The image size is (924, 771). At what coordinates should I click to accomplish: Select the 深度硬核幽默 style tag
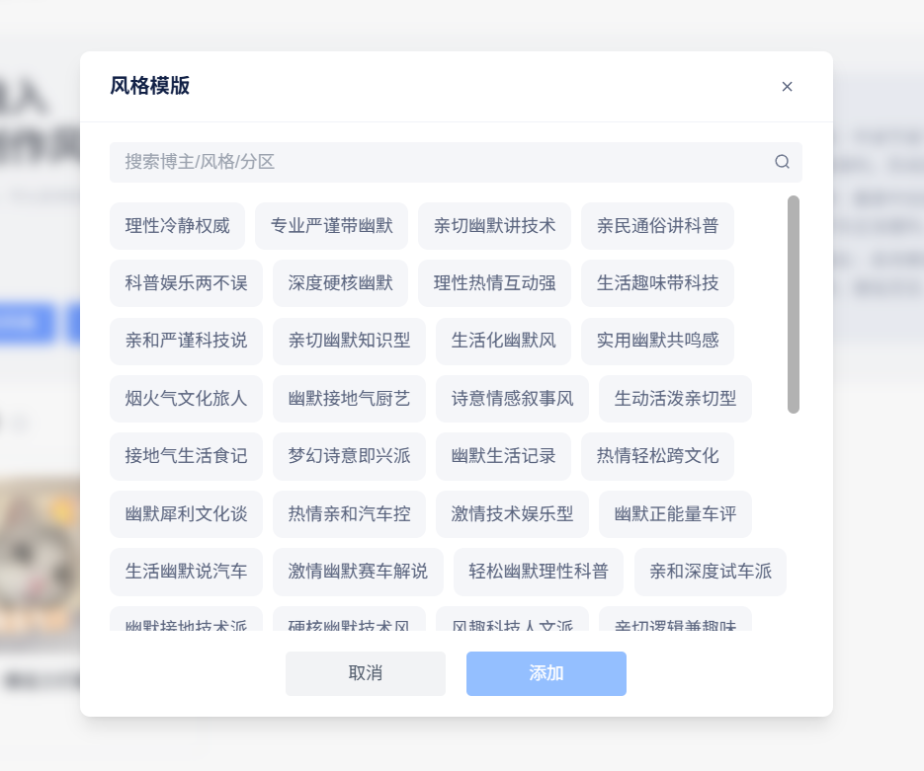[x=340, y=283]
